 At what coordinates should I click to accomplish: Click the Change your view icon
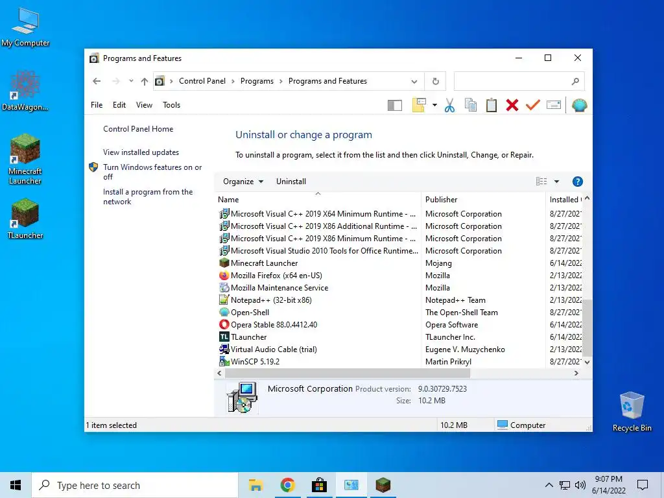coord(541,182)
